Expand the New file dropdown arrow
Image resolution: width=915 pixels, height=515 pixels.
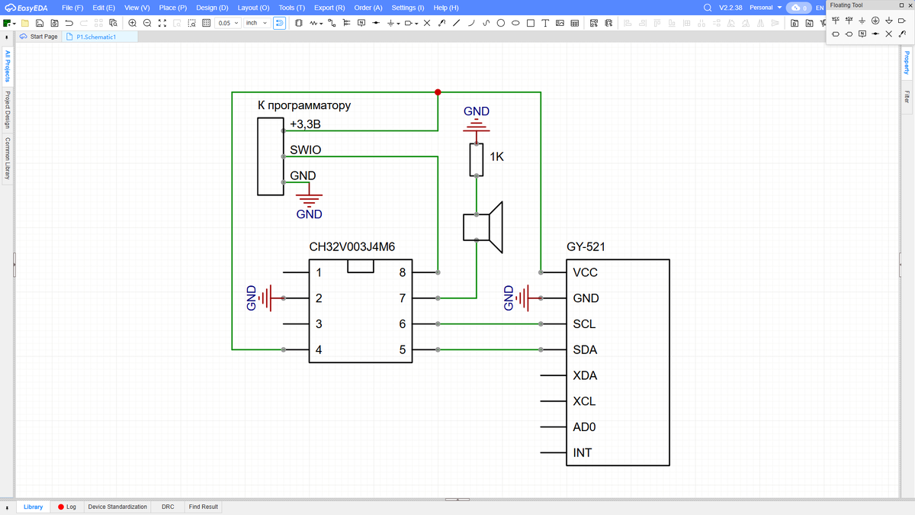click(x=14, y=24)
